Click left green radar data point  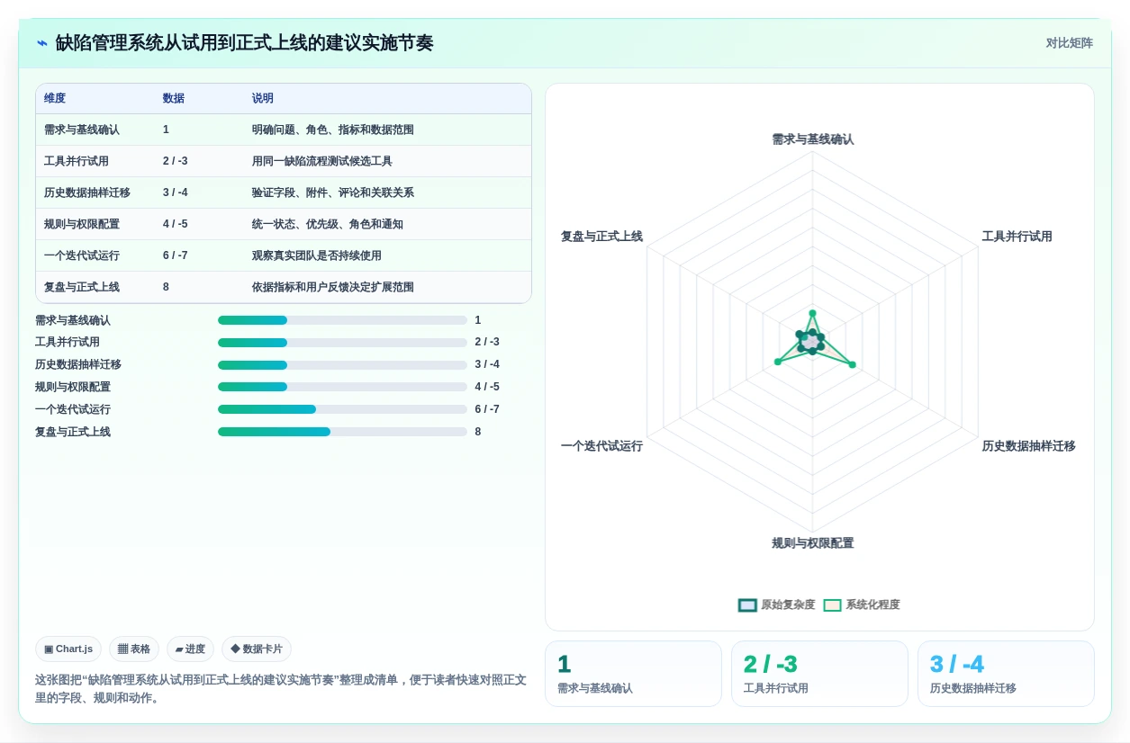(x=778, y=362)
